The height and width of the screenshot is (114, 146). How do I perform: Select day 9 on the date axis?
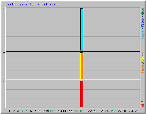pyautogui.click(x=44, y=111)
